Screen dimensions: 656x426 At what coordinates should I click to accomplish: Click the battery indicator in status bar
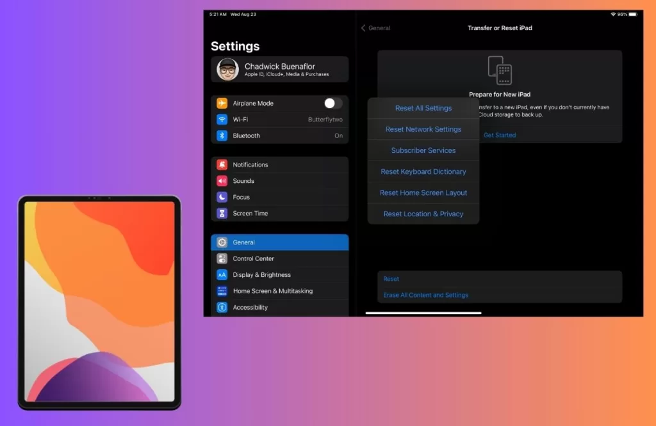pyautogui.click(x=633, y=14)
